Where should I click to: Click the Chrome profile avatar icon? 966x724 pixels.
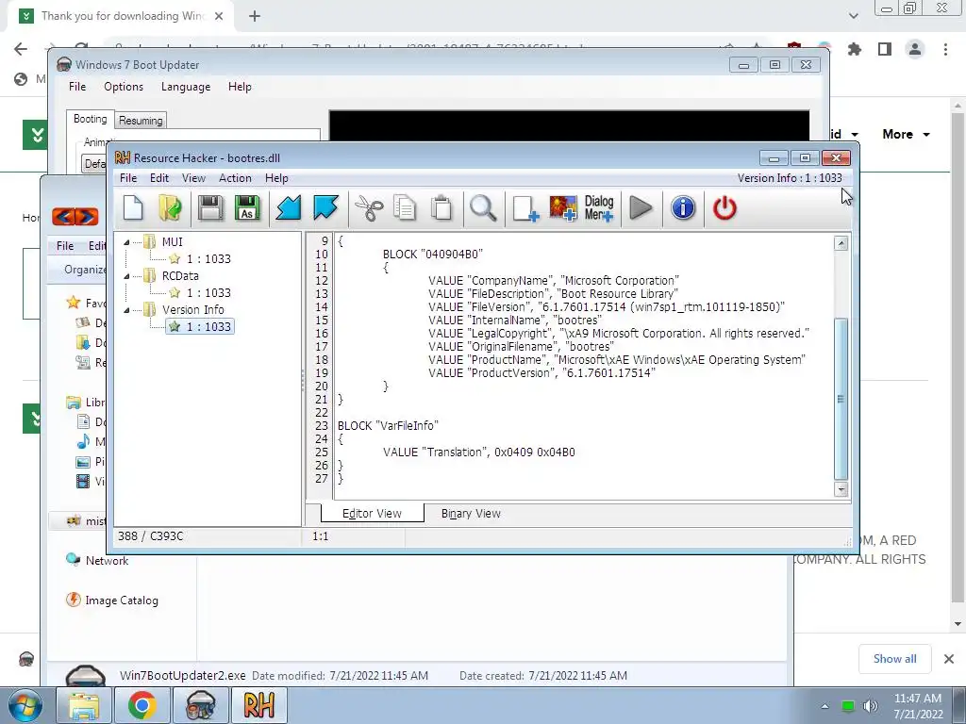point(915,49)
